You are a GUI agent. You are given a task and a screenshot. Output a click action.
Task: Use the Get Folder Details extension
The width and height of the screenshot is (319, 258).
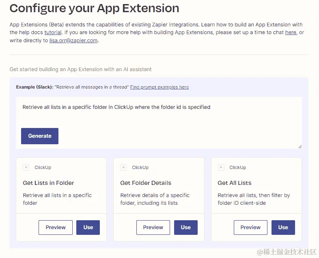[185, 228]
